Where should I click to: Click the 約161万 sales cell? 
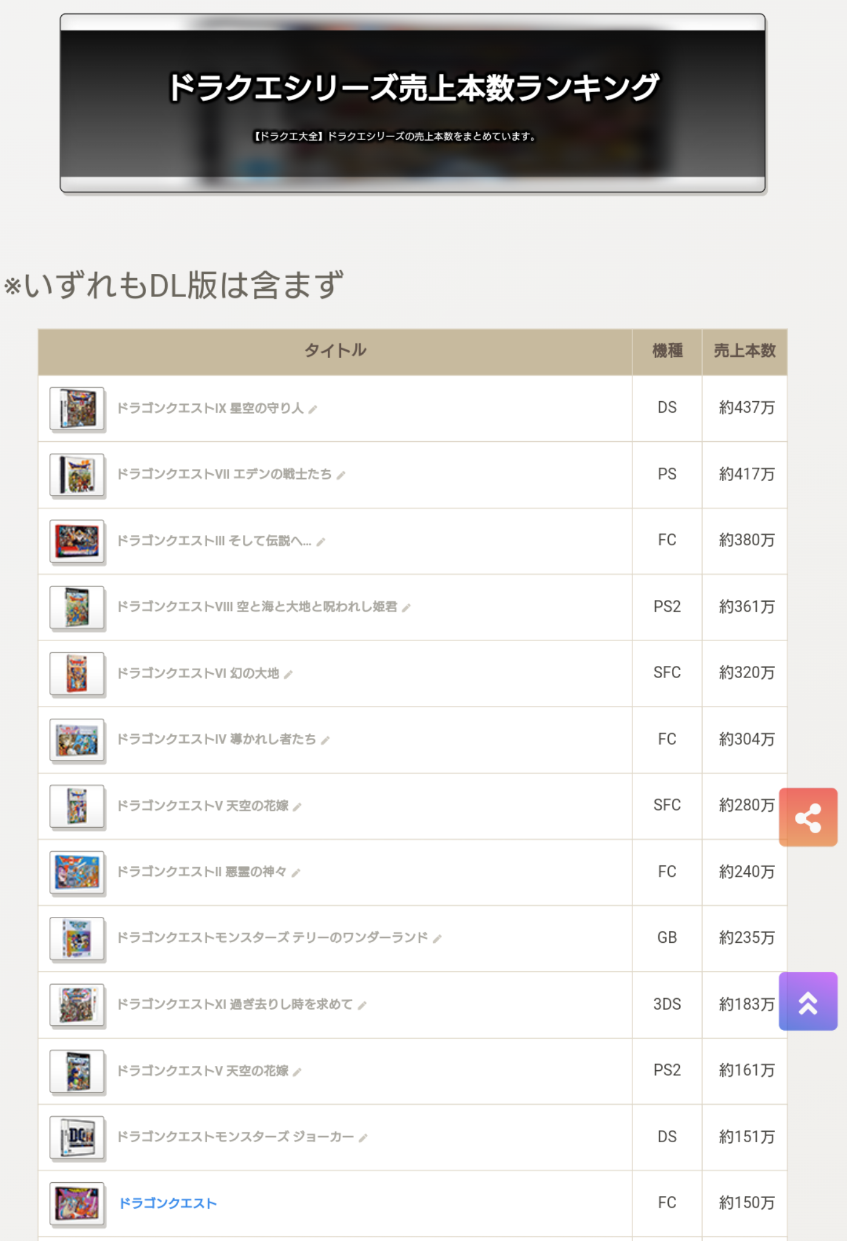[x=745, y=1071]
